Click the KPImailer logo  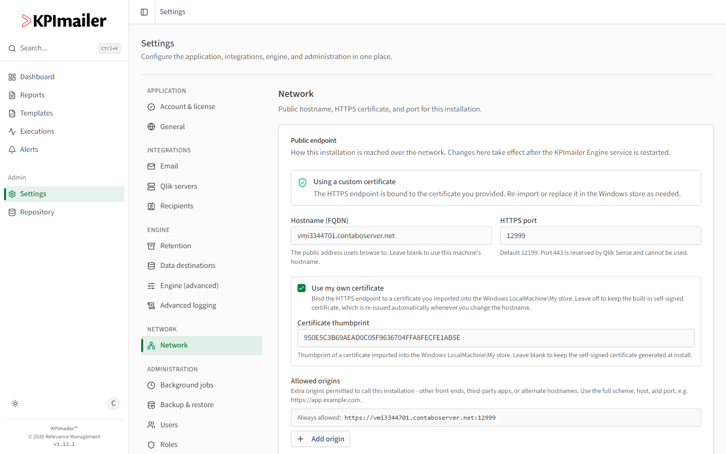pos(64,21)
